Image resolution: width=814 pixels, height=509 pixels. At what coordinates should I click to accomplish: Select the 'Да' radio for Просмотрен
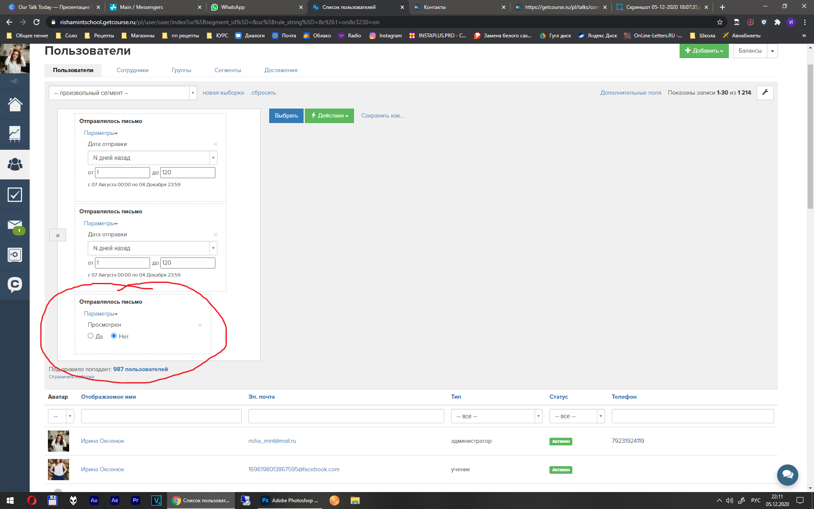pyautogui.click(x=90, y=336)
